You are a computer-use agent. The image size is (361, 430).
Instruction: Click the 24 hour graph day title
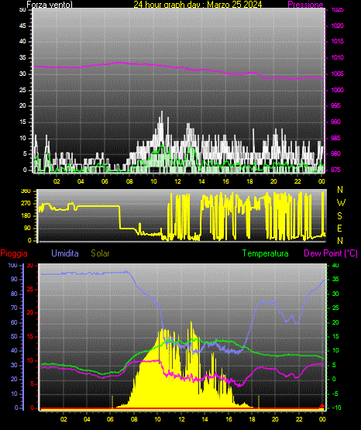tap(198, 5)
